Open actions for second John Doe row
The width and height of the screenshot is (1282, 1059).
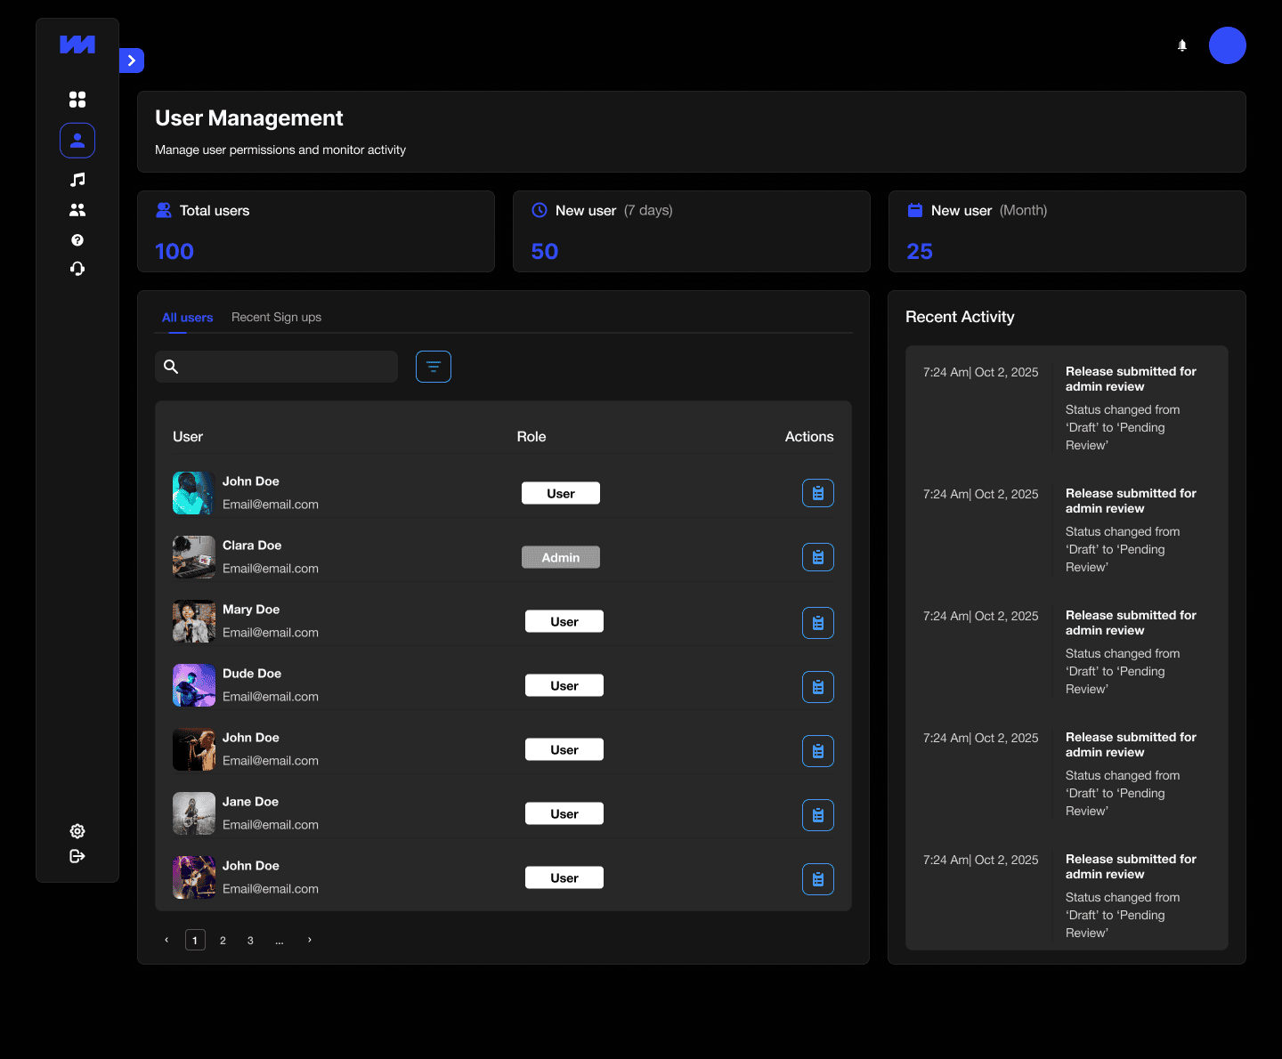818,751
